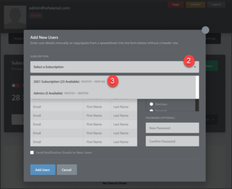This screenshot has width=232, height=189.
Task: Click the last row Email cell
Action: tap(57, 142)
